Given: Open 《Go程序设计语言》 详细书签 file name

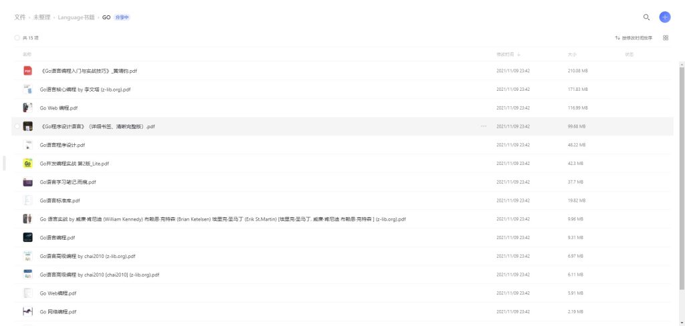Looking at the screenshot, I should coord(97,126).
